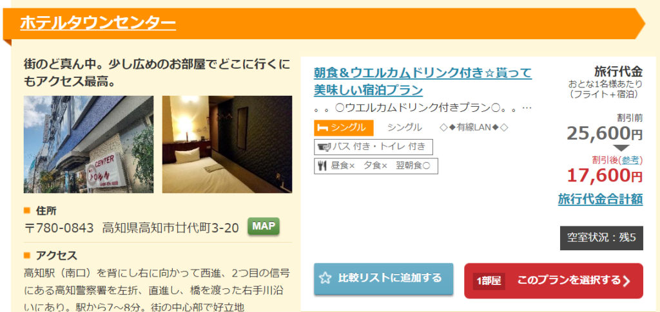Click the orange square marker beside 住所
This screenshot has height=312, width=660.
pos(27,210)
